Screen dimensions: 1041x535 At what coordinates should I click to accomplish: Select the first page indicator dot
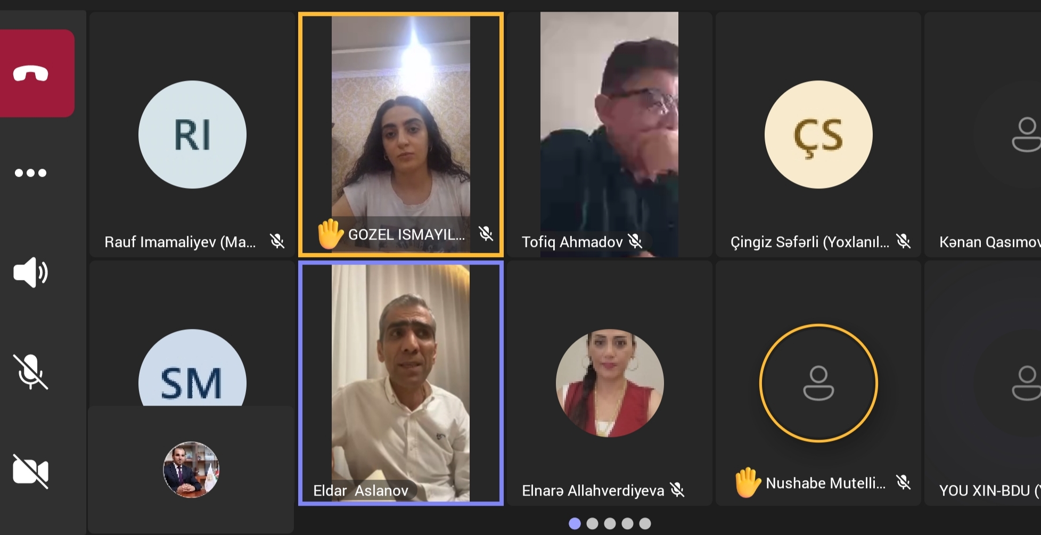[575, 523]
